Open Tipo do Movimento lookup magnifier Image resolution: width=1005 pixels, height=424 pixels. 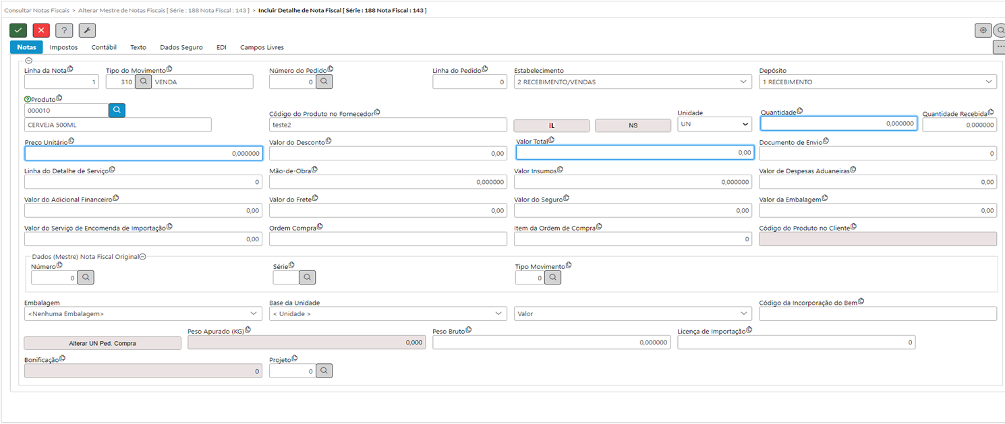143,82
